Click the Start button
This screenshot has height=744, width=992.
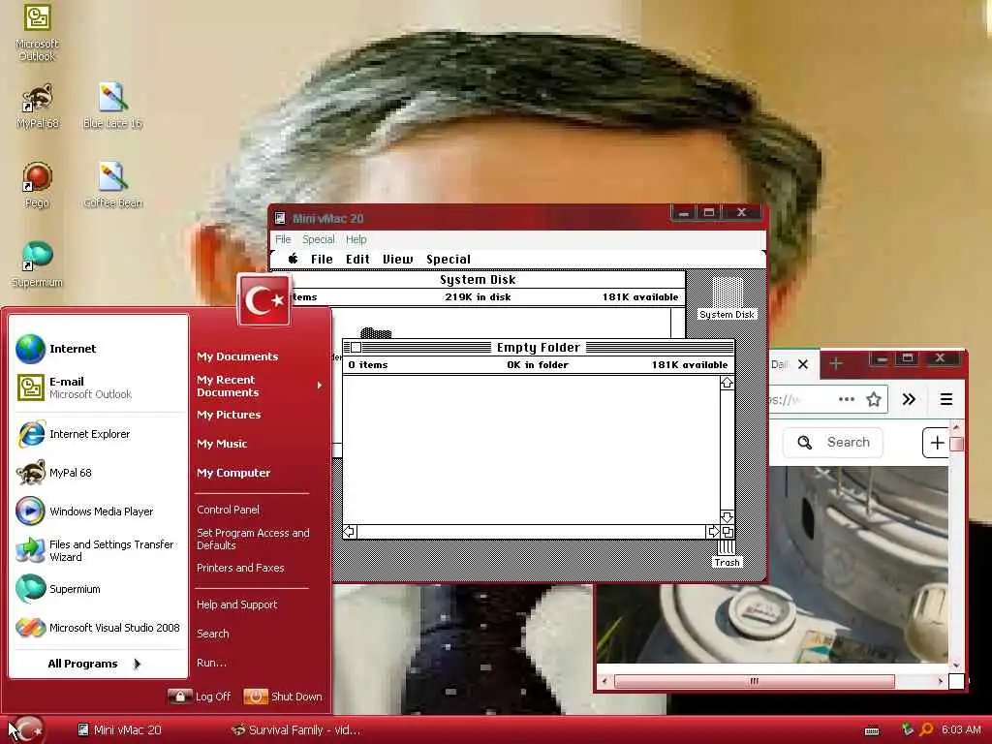click(26, 729)
